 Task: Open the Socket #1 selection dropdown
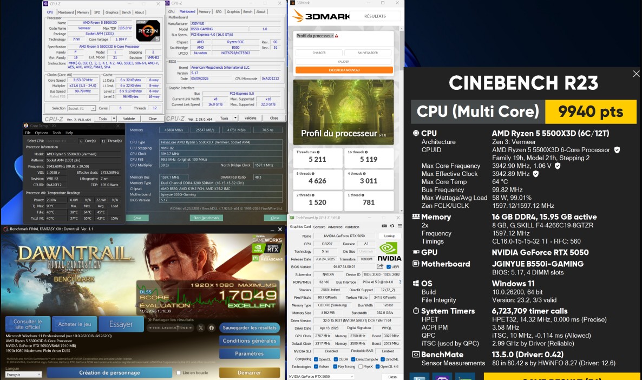point(82,108)
